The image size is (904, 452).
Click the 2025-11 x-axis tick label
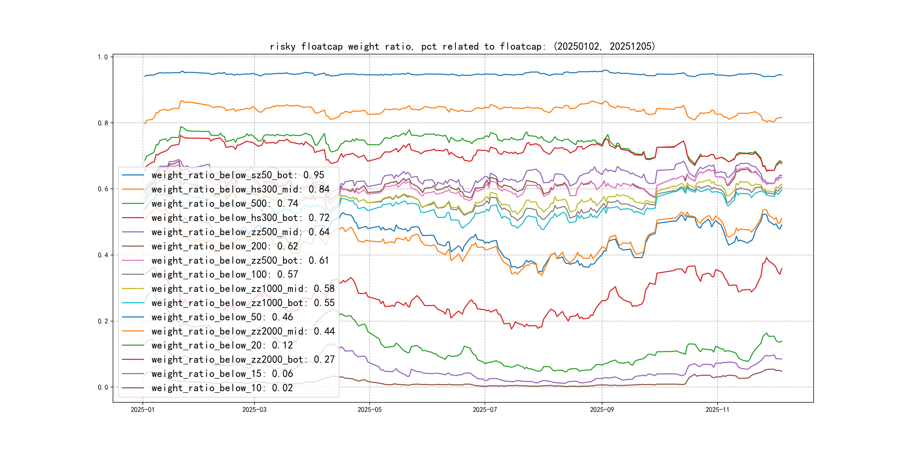(717, 410)
